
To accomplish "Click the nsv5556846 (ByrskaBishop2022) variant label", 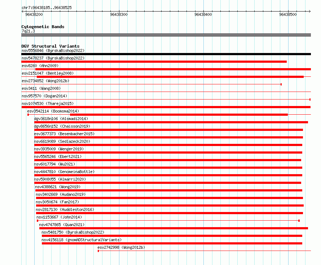I will 53,50.
